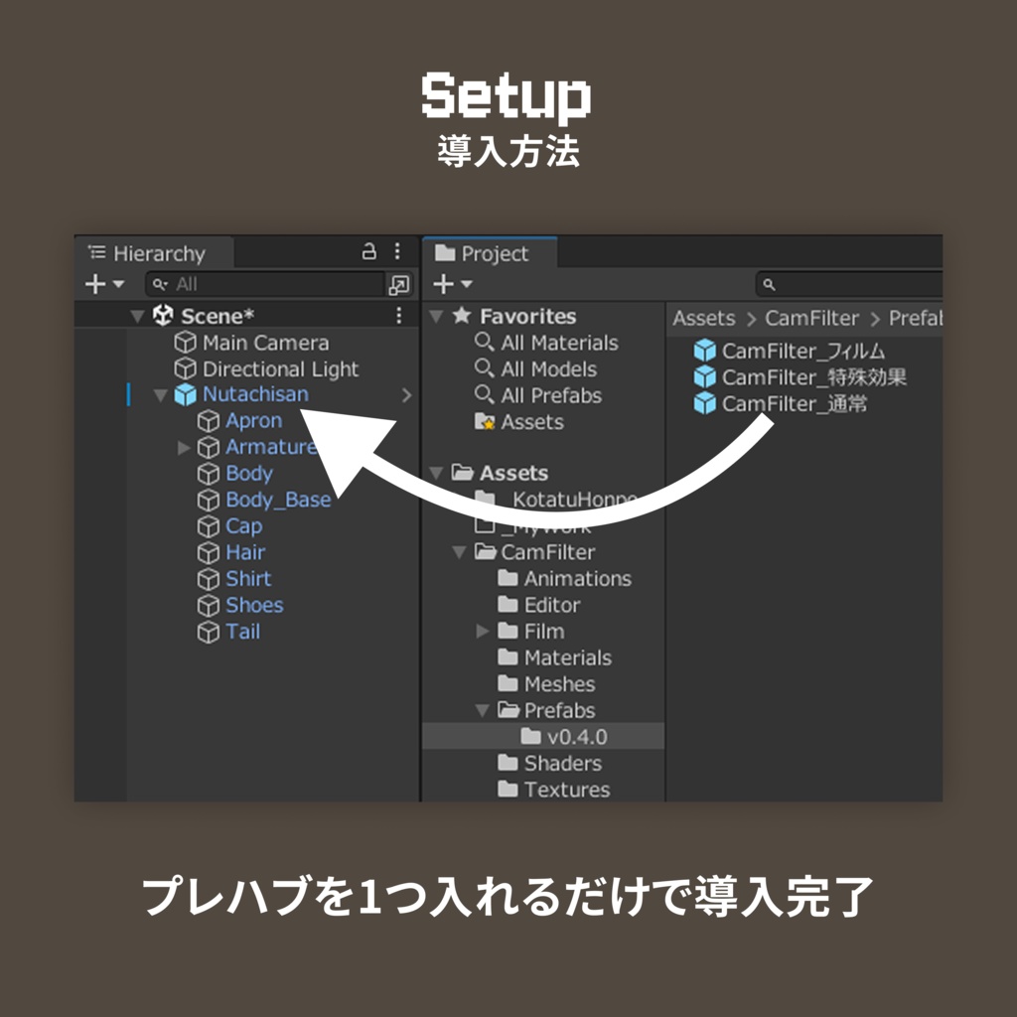Collapse the Assets root foldout arrow
The width and height of the screenshot is (1017, 1017).
pos(437,474)
